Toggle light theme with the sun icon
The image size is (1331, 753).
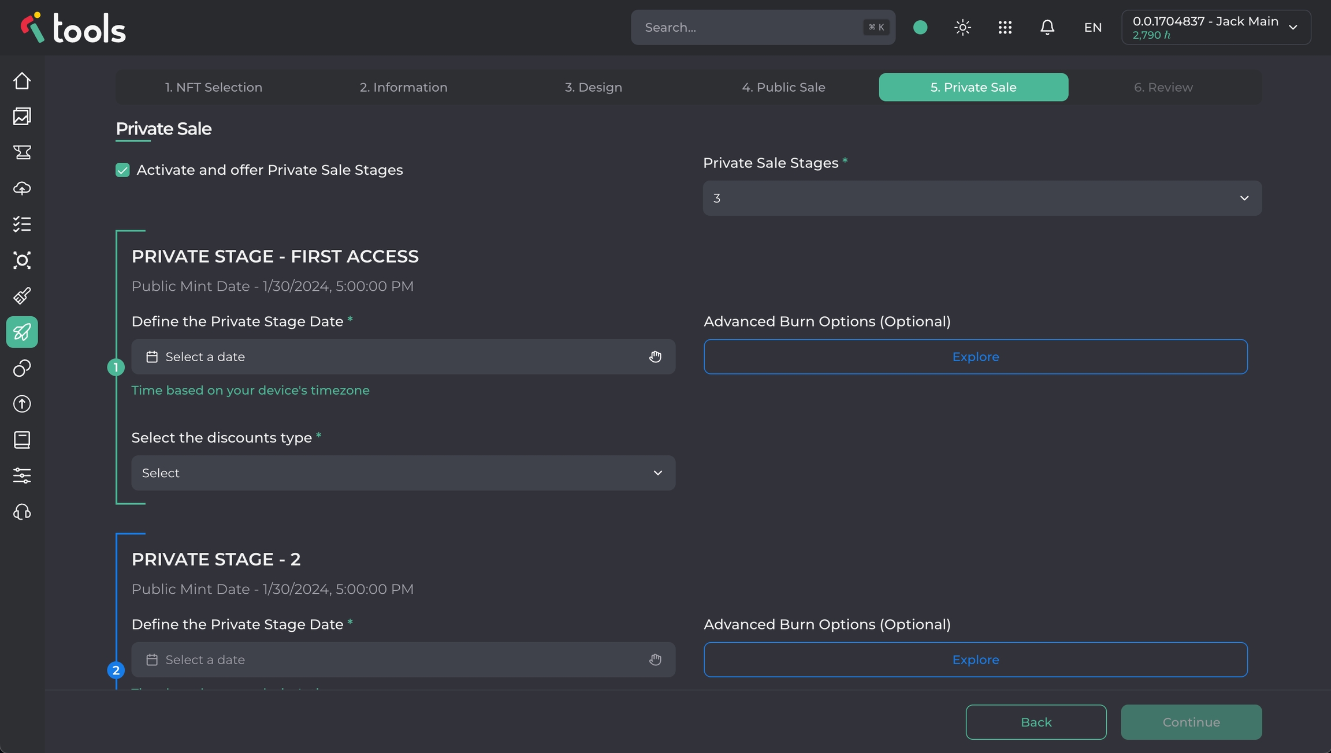tap(962, 27)
